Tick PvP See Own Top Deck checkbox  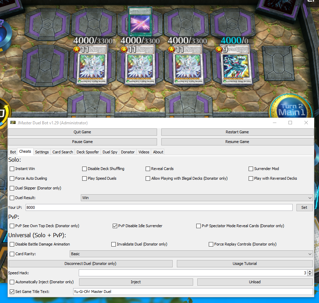[12, 226]
